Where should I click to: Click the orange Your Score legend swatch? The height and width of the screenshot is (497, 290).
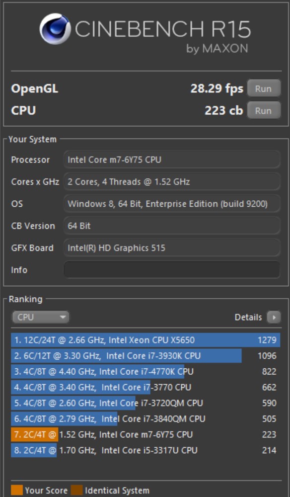(17, 490)
